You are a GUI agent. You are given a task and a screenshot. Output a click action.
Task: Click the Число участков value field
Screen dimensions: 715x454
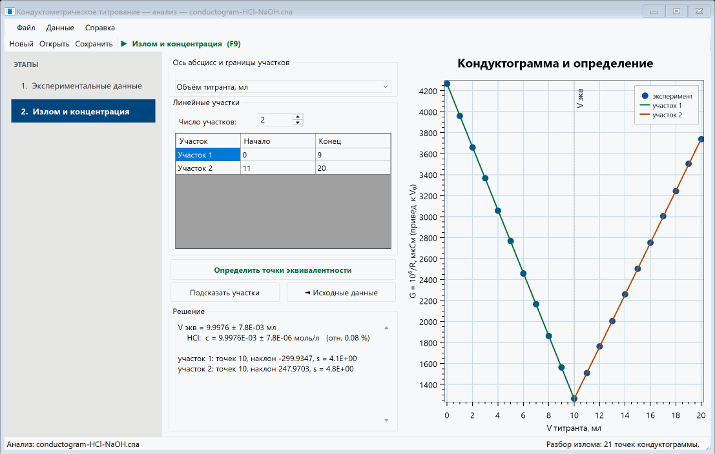(275, 120)
